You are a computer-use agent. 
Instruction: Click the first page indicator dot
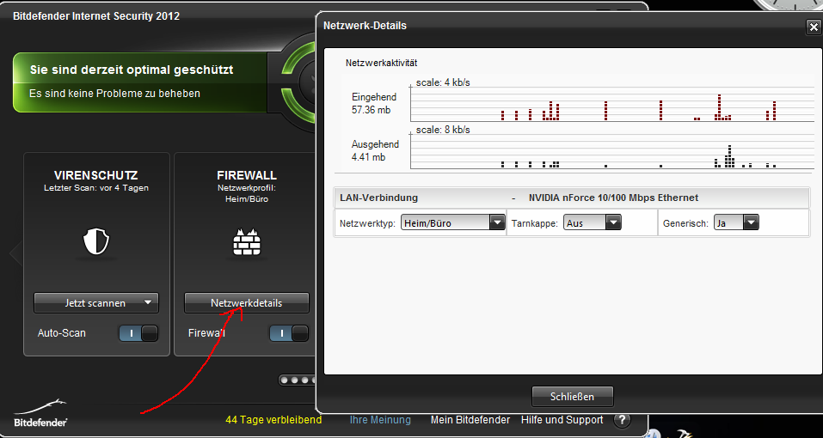(285, 380)
